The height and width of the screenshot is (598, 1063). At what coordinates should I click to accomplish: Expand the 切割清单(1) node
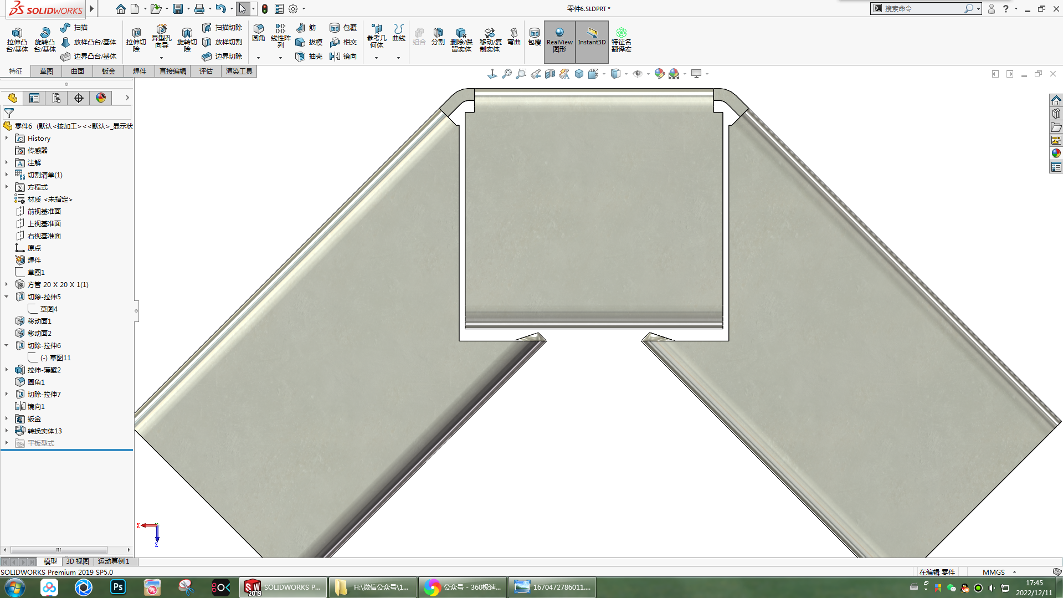click(7, 175)
